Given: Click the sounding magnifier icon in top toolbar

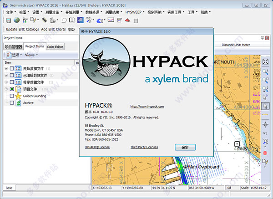Looking at the screenshot, I should (89, 20).
